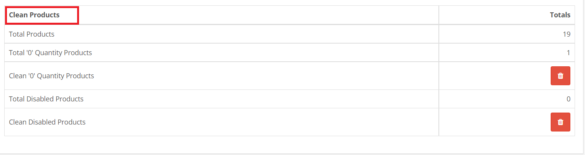Click trash icon for Clean Disabled Products
Viewport: 585px width, 155px height.
pos(560,122)
